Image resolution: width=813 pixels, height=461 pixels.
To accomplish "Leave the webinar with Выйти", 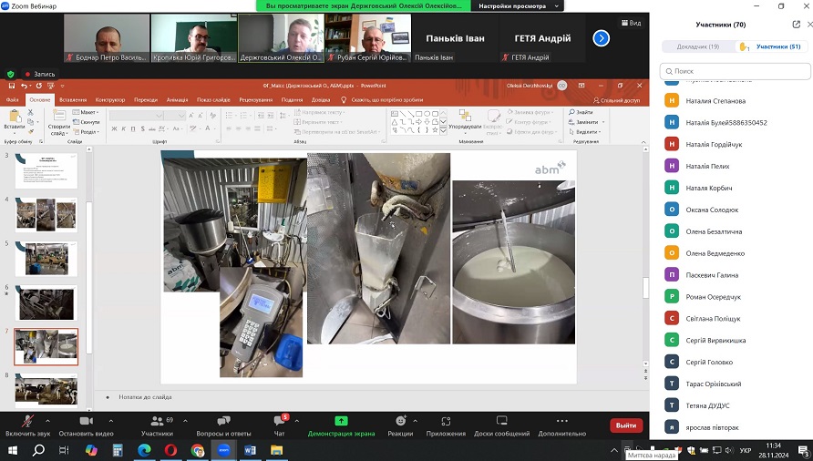I will 626,425.
